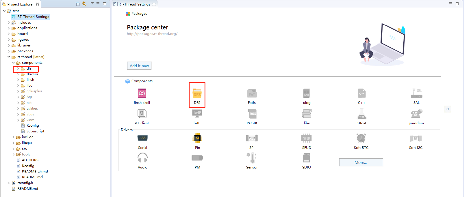Click the More... drivers button
464x197 pixels.
tap(361, 162)
